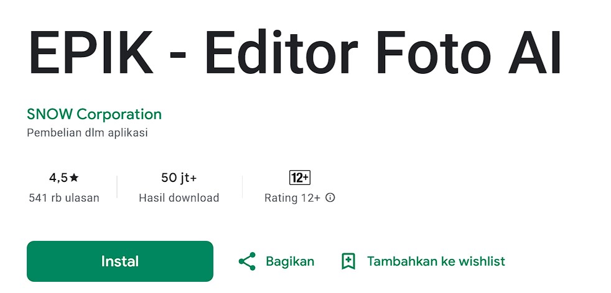Click the share icon beside Bagikan

pyautogui.click(x=247, y=261)
